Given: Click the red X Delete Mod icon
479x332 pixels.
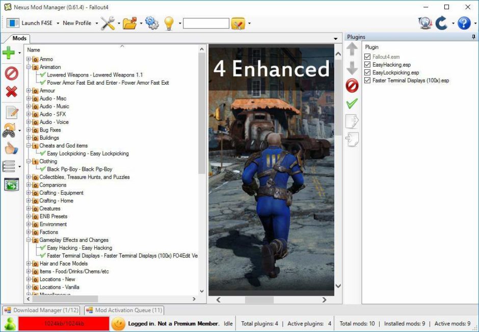Looking at the screenshot, I should [x=10, y=92].
